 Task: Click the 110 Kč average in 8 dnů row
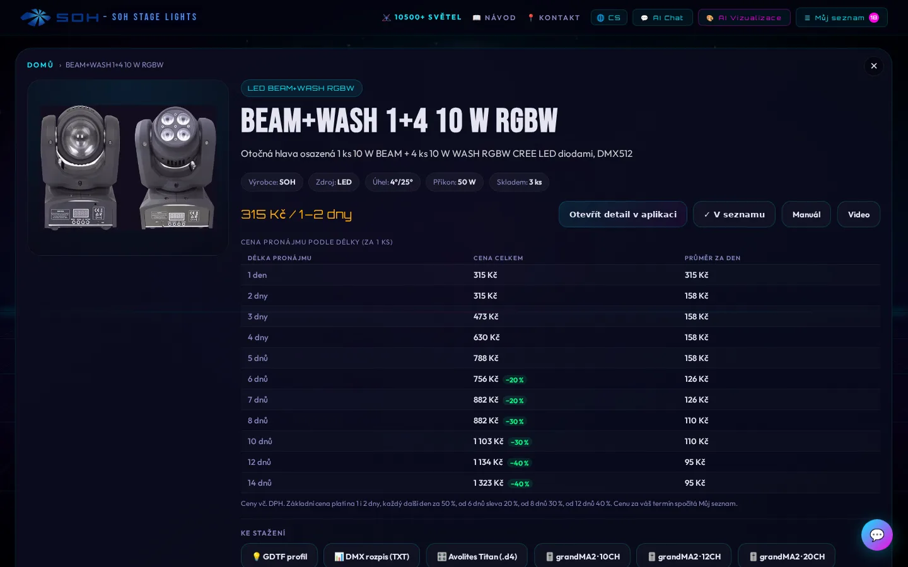(x=697, y=420)
